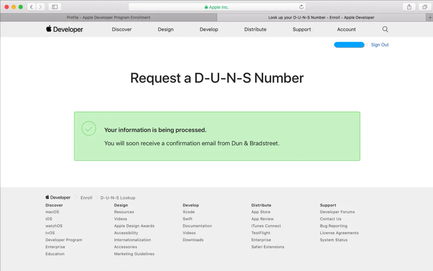Click the Dun & Bradstreet confirmation email sentence
The width and height of the screenshot is (433, 271).
point(192,143)
